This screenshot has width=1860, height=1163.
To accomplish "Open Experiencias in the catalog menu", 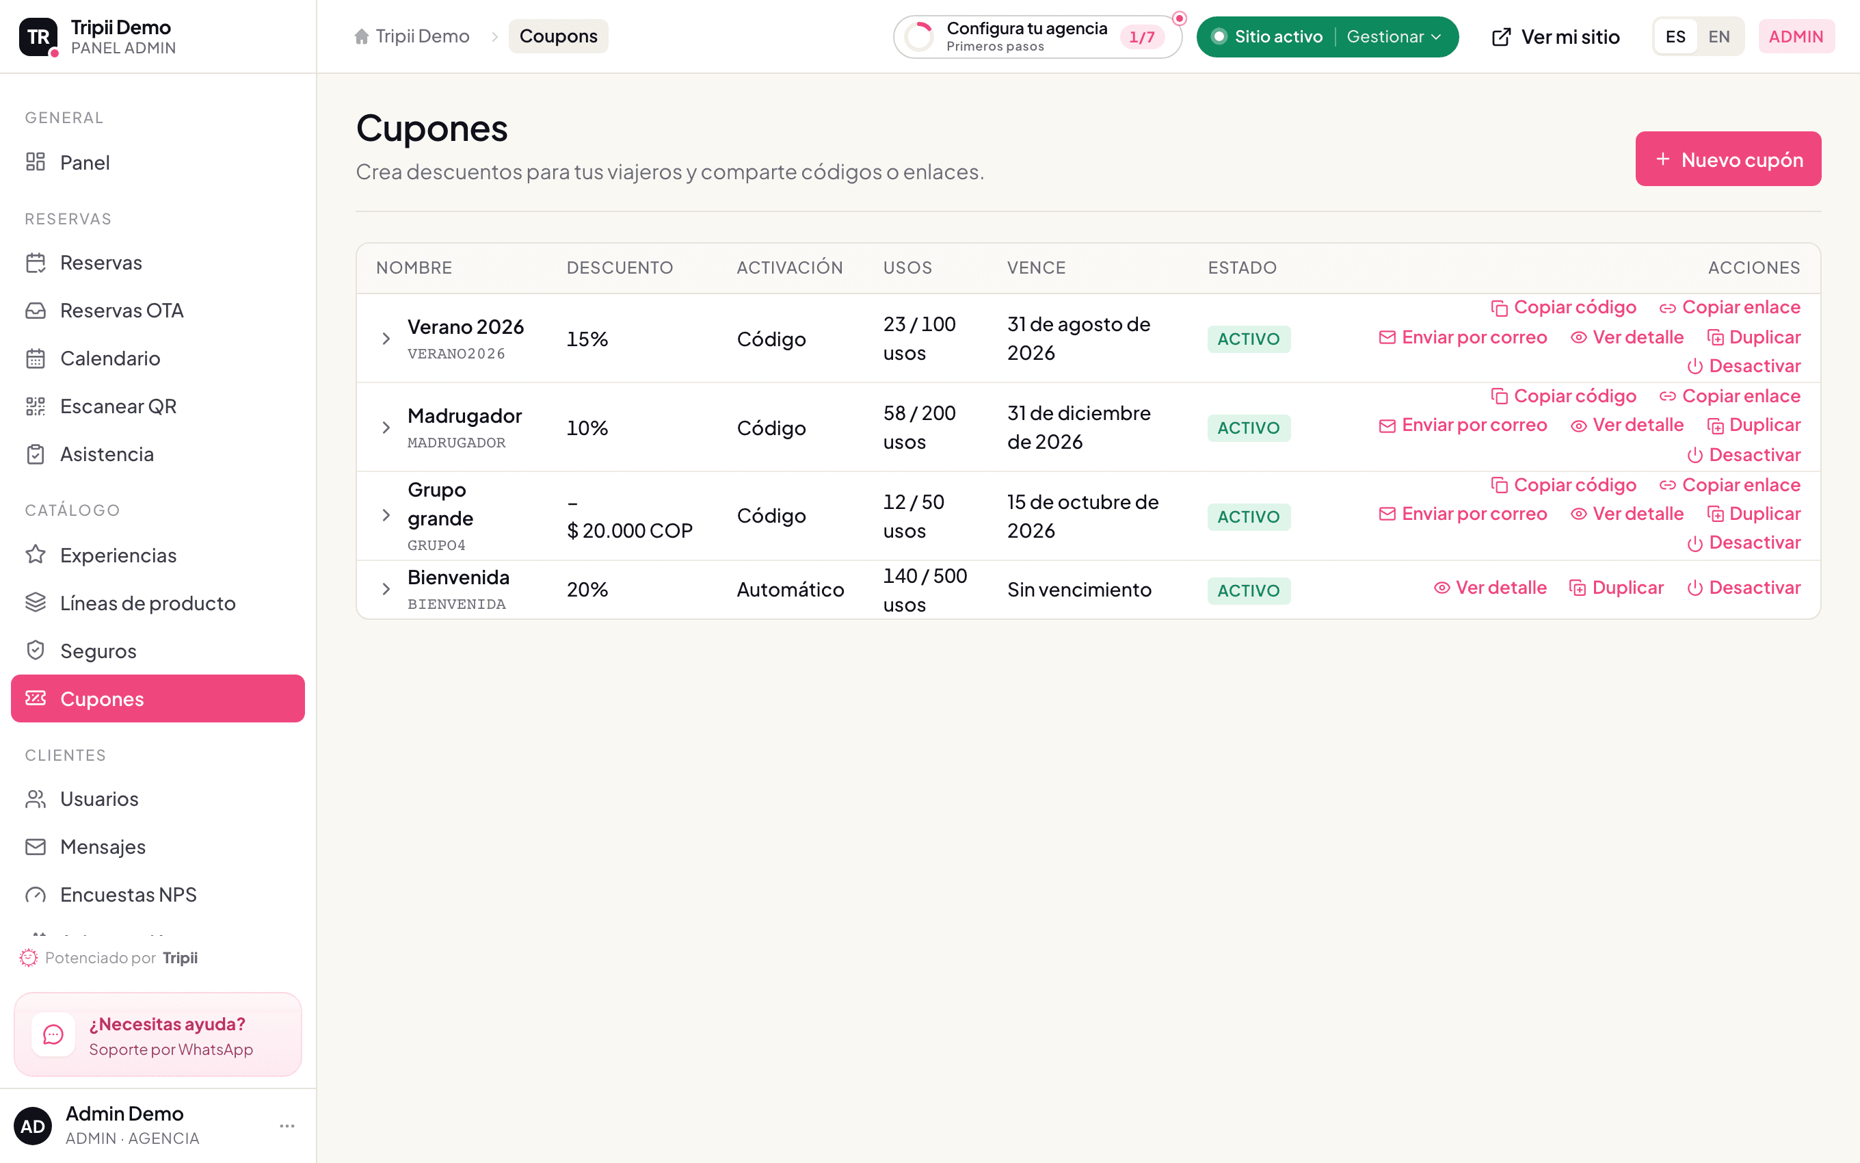I will pos(157,555).
